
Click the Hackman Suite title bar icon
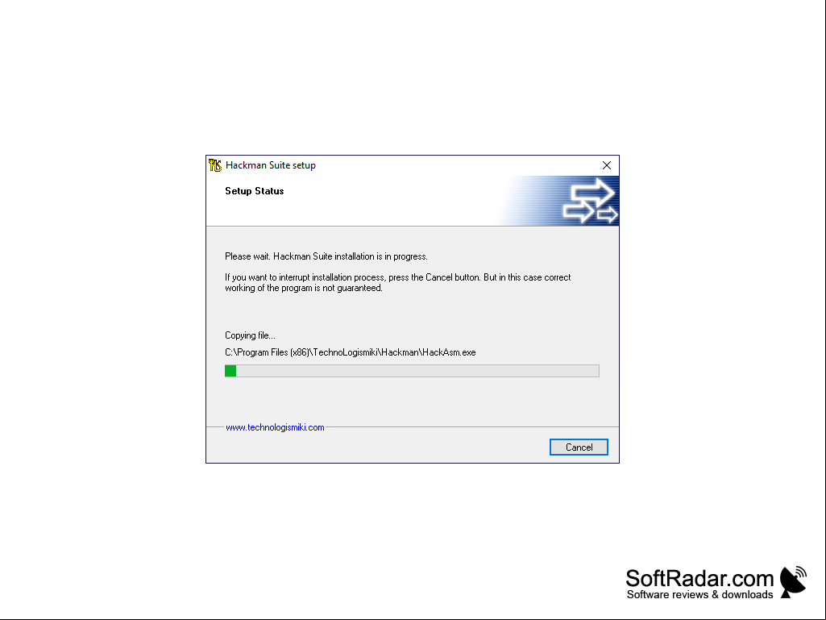[215, 165]
